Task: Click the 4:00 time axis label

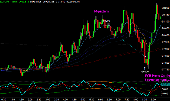Action: (x=65, y=99)
